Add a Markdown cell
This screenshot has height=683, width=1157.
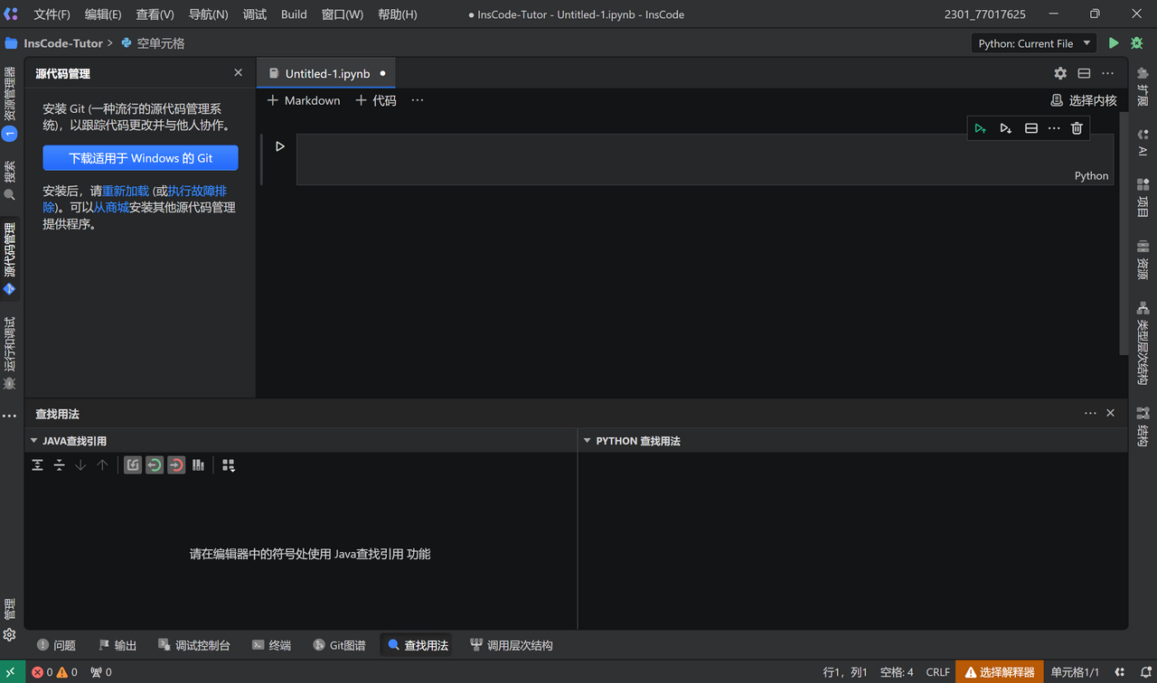[304, 100]
